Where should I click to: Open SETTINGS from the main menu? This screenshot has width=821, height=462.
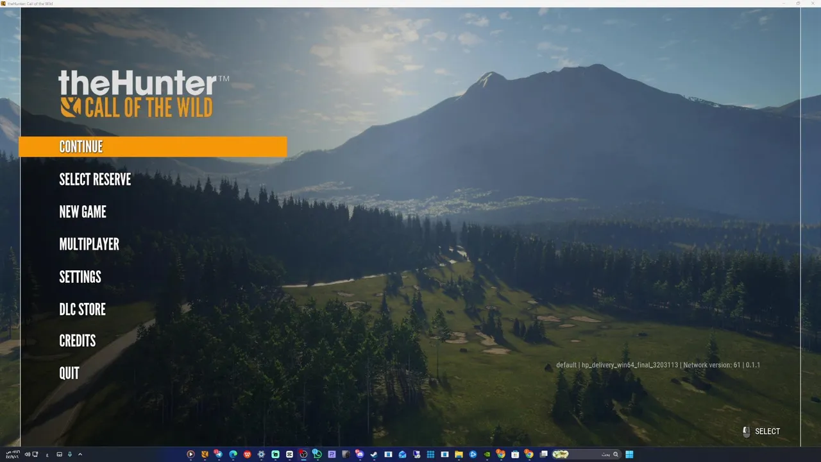click(80, 277)
